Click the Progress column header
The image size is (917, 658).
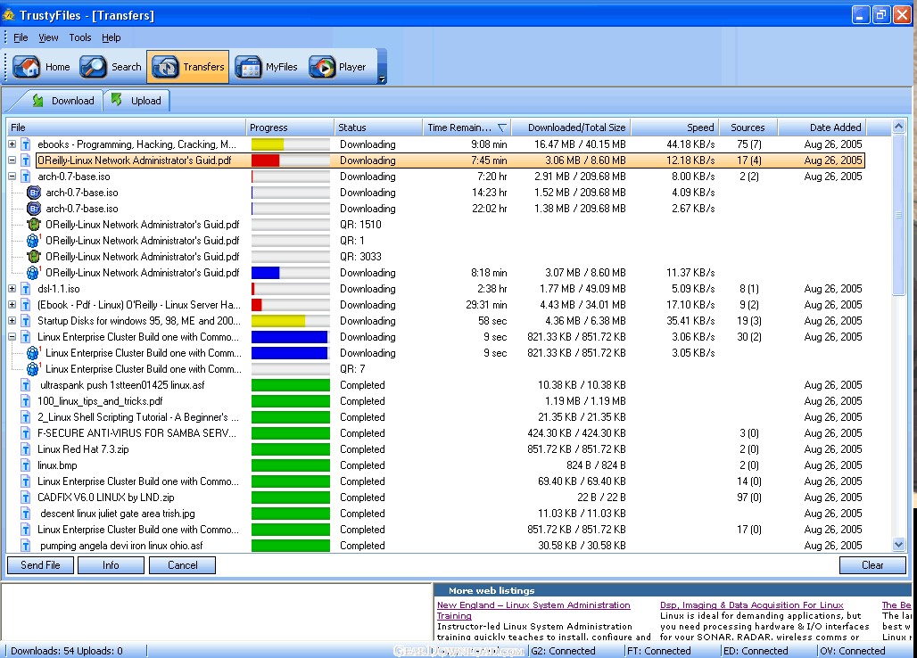(290, 127)
